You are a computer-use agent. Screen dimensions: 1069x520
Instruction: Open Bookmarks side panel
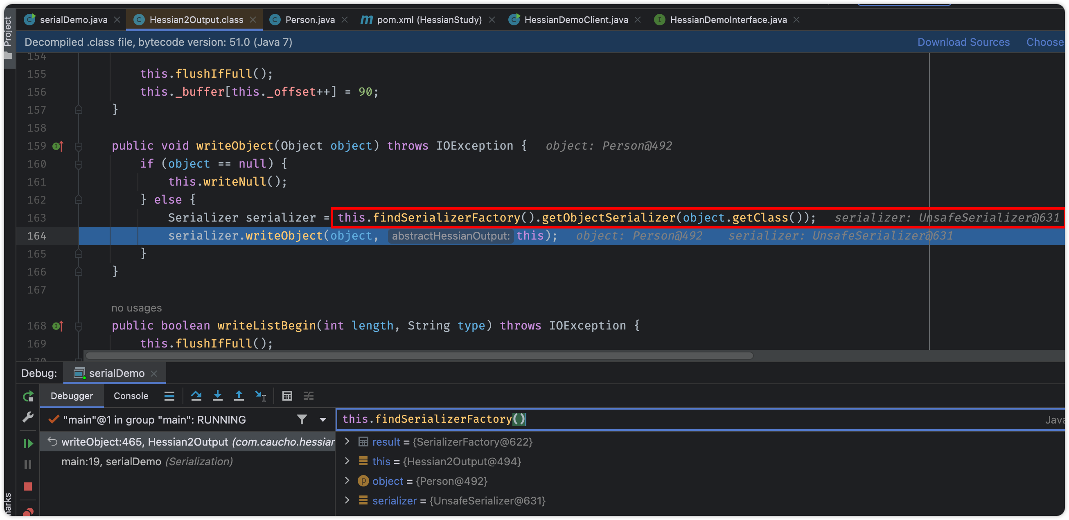[x=8, y=504]
